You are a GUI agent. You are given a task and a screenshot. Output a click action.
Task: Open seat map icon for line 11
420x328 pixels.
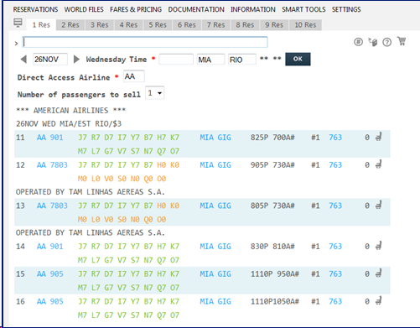(x=378, y=137)
